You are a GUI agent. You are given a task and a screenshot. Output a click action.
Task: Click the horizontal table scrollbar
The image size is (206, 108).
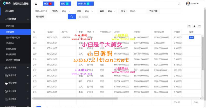tap(104, 98)
